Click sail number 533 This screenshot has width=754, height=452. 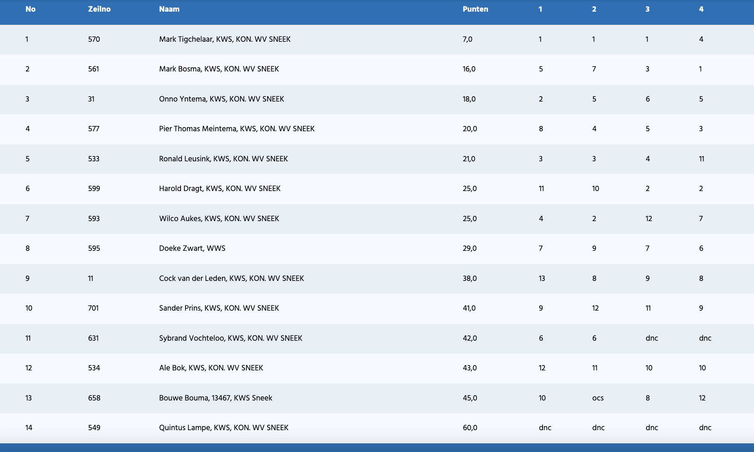[x=94, y=159]
